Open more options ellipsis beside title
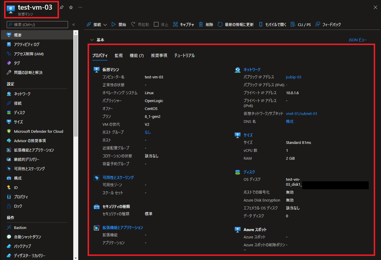This screenshot has height=260, width=381. click(80, 8)
